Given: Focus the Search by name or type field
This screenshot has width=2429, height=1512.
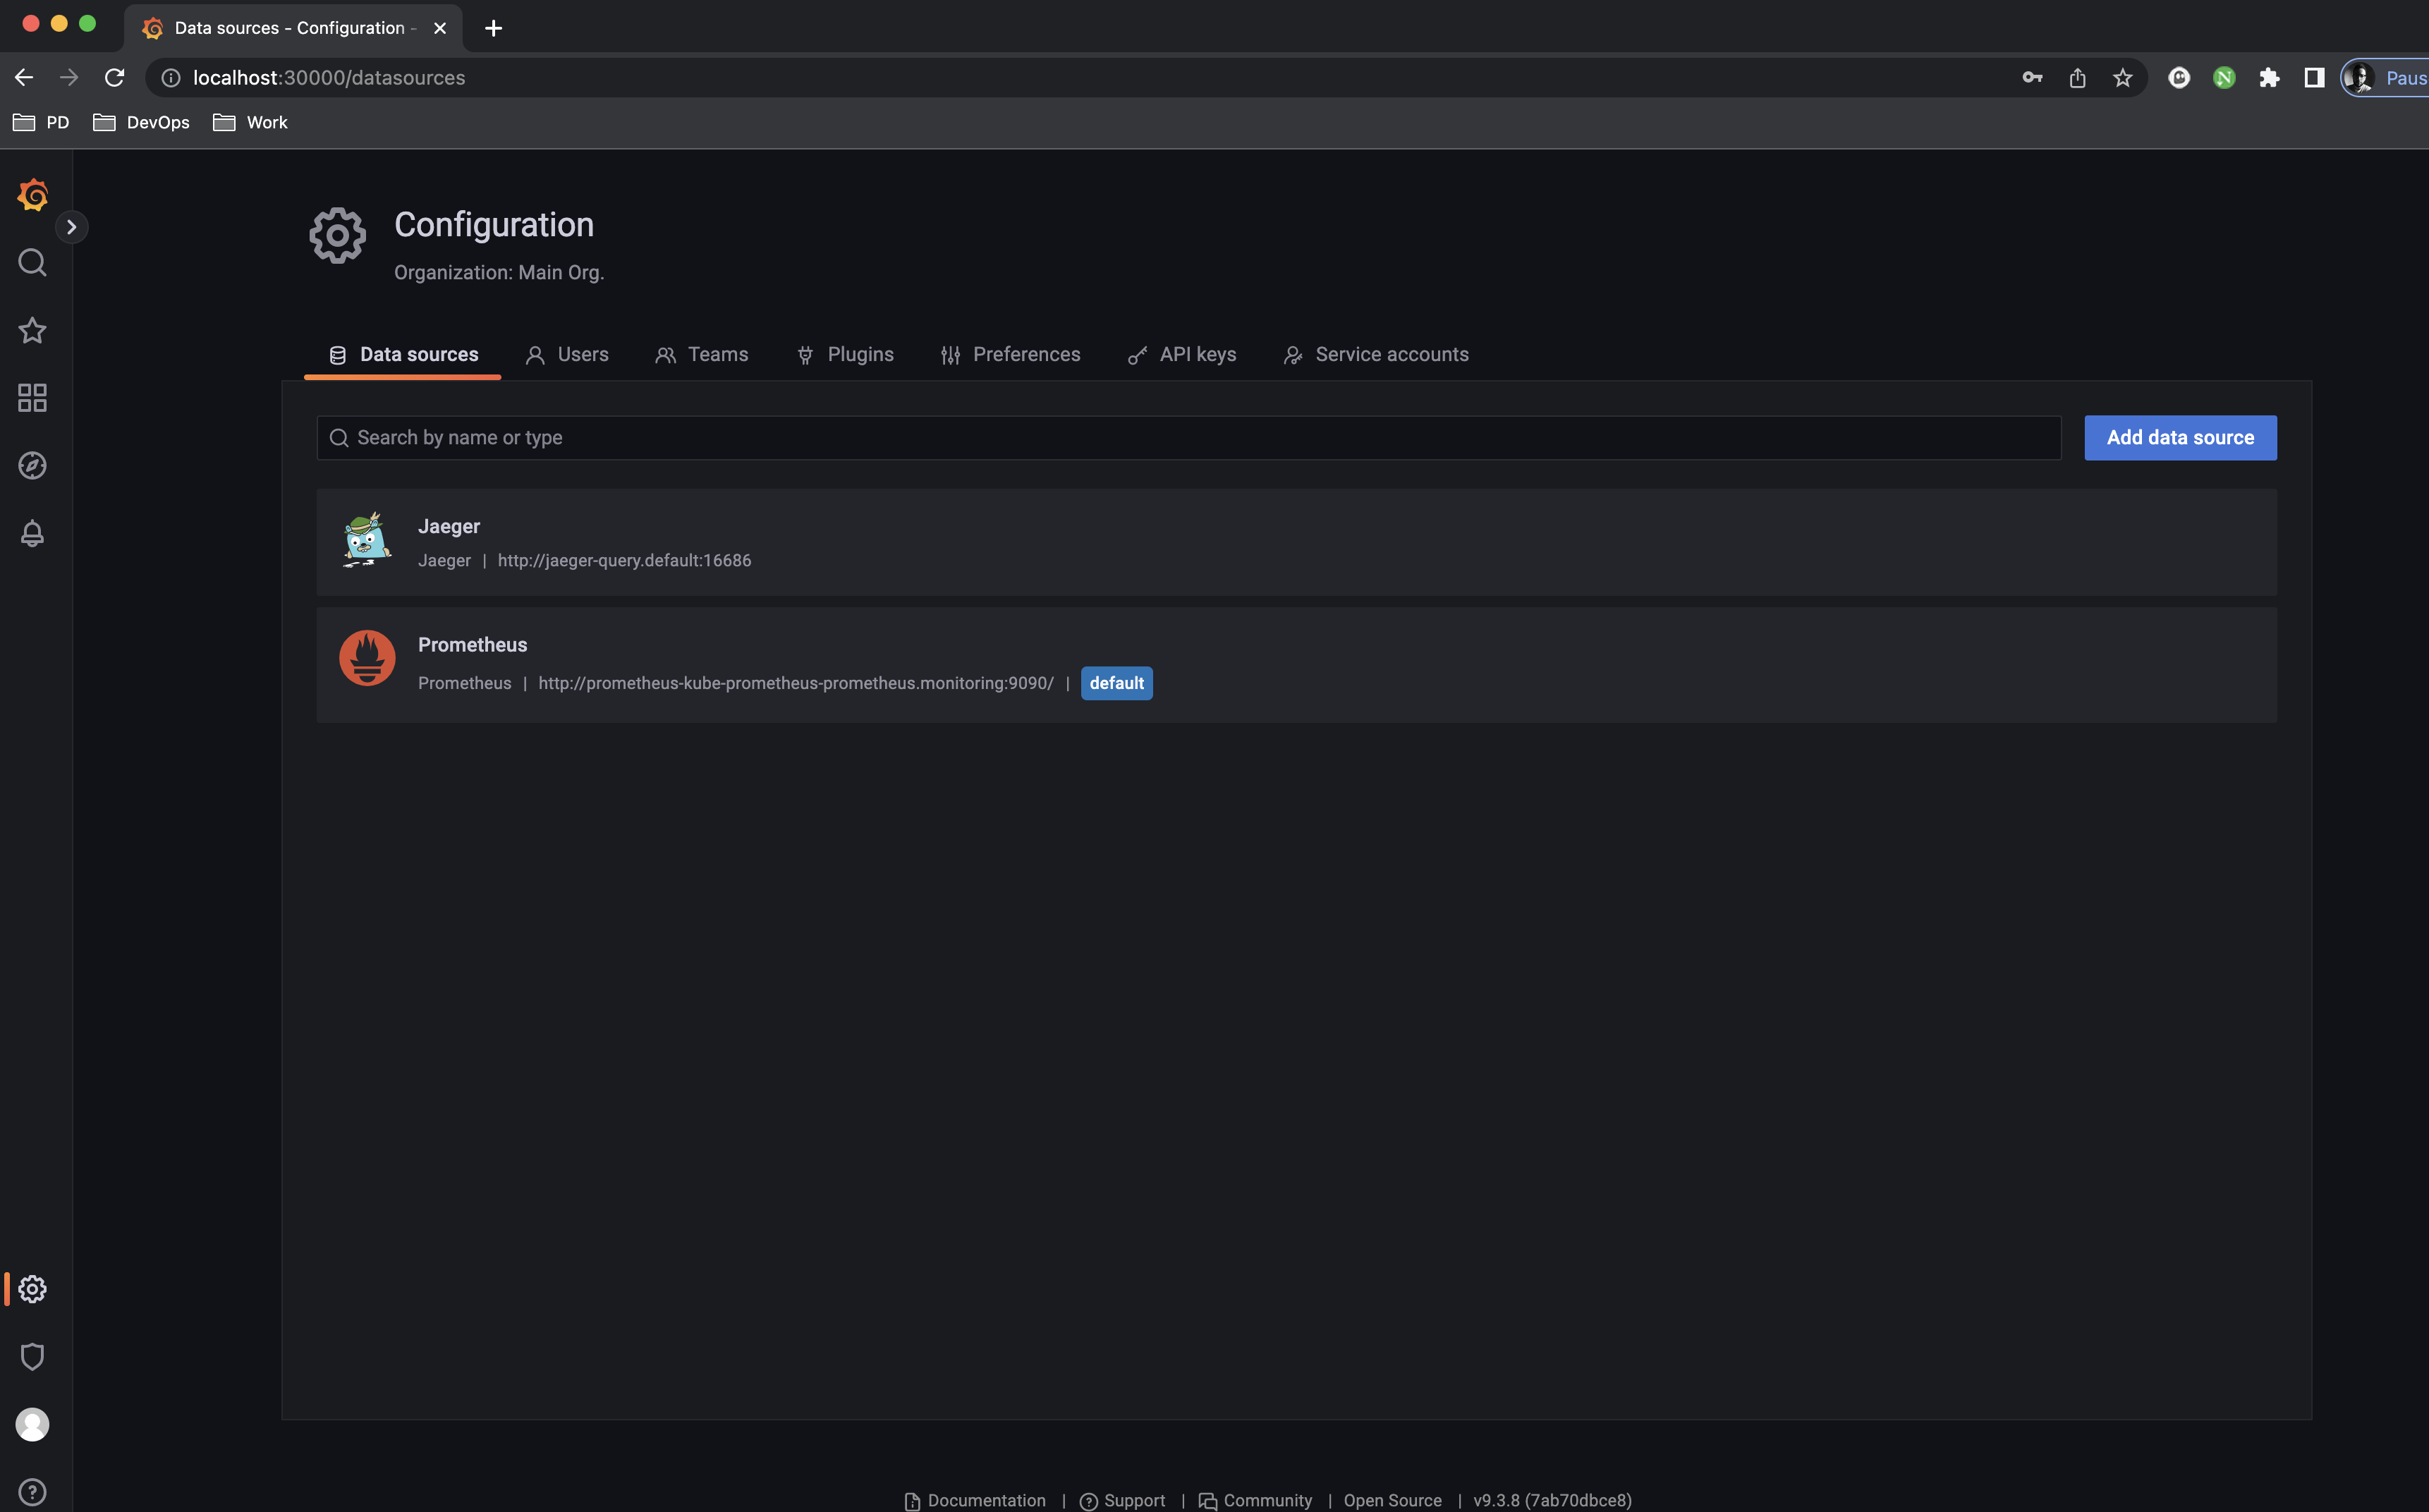Looking at the screenshot, I should (1188, 438).
